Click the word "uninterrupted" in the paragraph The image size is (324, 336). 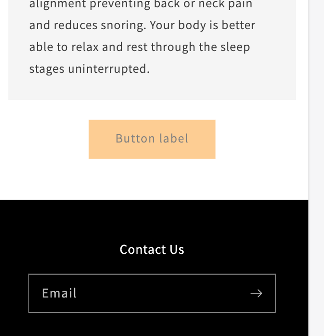point(108,69)
